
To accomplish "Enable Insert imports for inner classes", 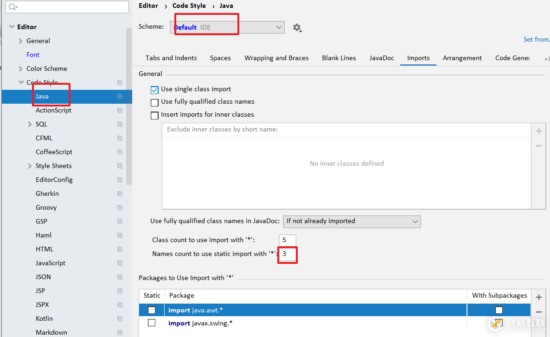I will 155,116.
